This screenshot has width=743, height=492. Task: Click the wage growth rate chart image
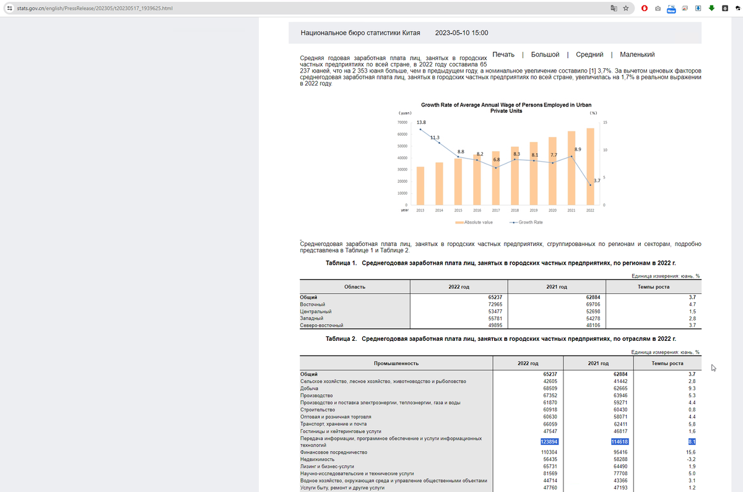point(502,164)
